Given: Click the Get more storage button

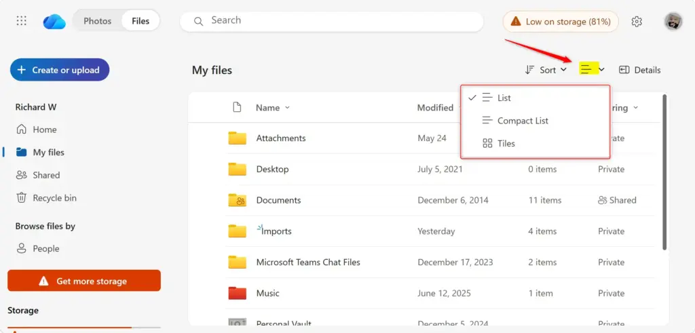Looking at the screenshot, I should [84, 281].
